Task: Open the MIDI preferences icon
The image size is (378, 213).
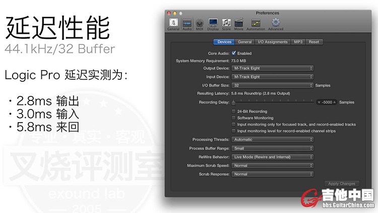Action: tap(199, 24)
